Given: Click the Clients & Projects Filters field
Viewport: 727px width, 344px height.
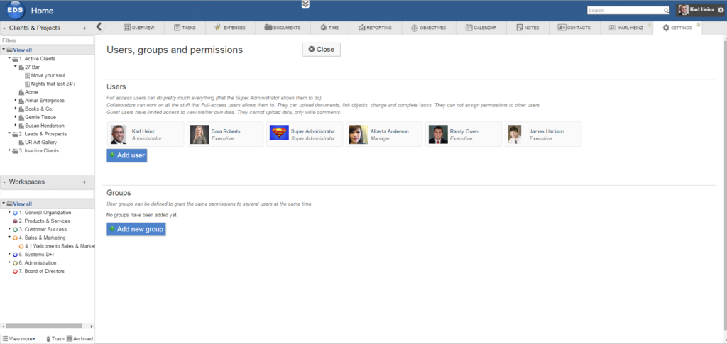Looking at the screenshot, I should 47,40.
